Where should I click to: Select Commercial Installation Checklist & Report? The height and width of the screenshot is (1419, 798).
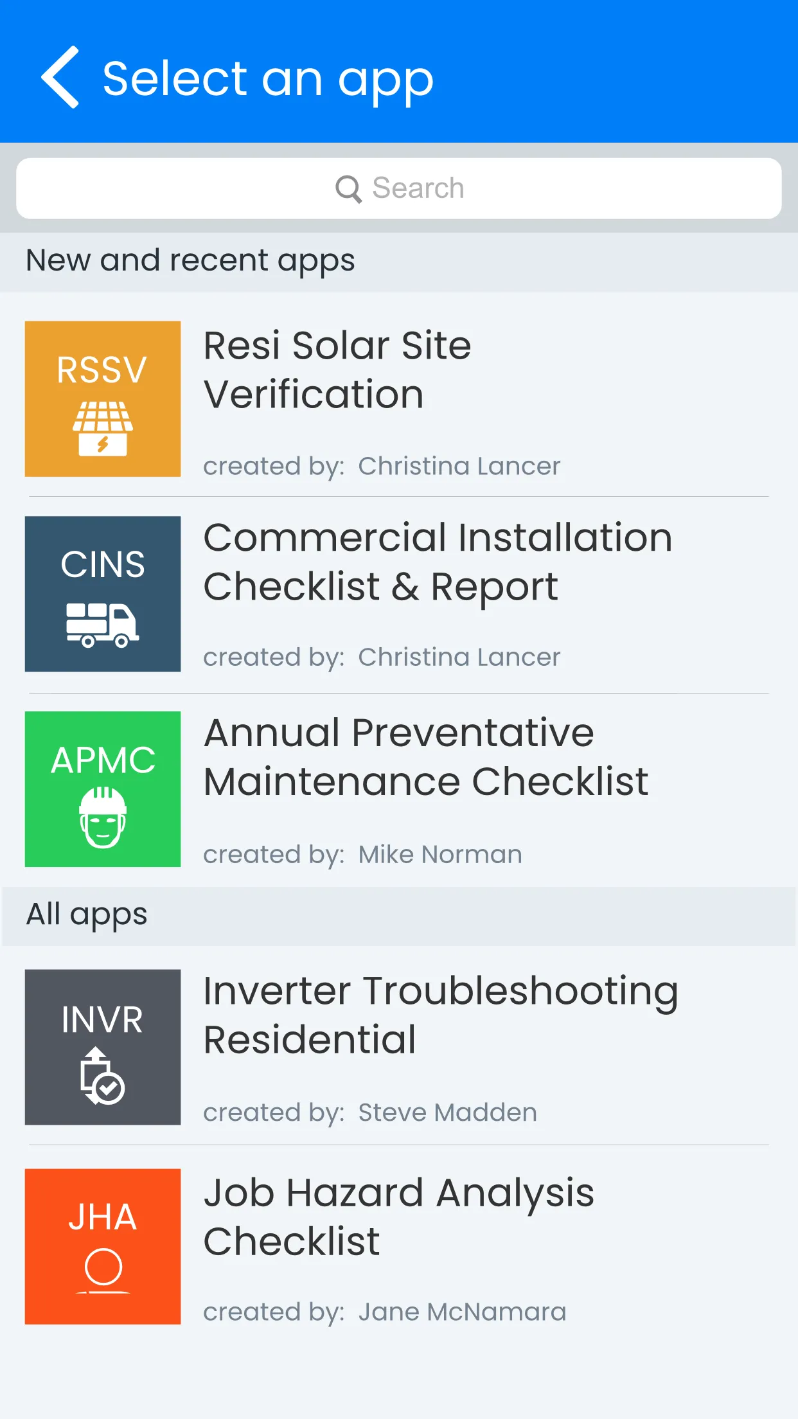pos(437,562)
